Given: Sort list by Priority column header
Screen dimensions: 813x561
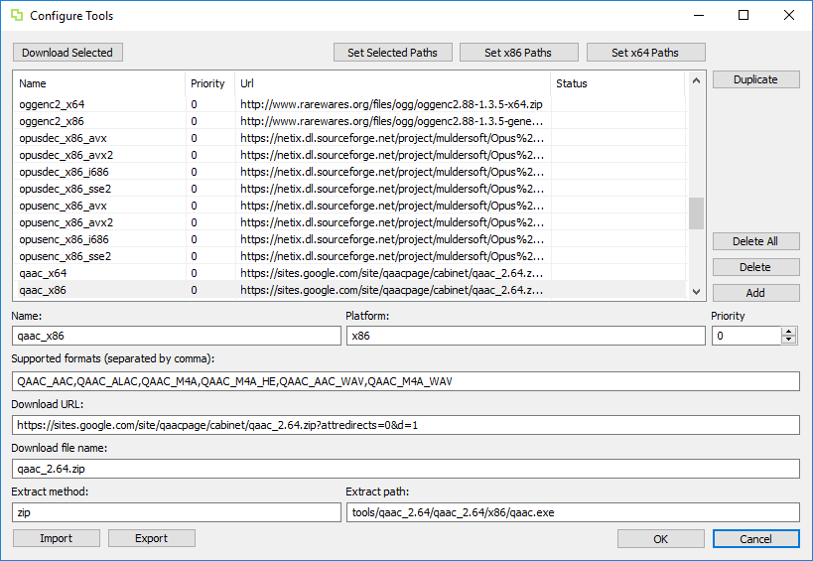Looking at the screenshot, I should (x=210, y=83).
